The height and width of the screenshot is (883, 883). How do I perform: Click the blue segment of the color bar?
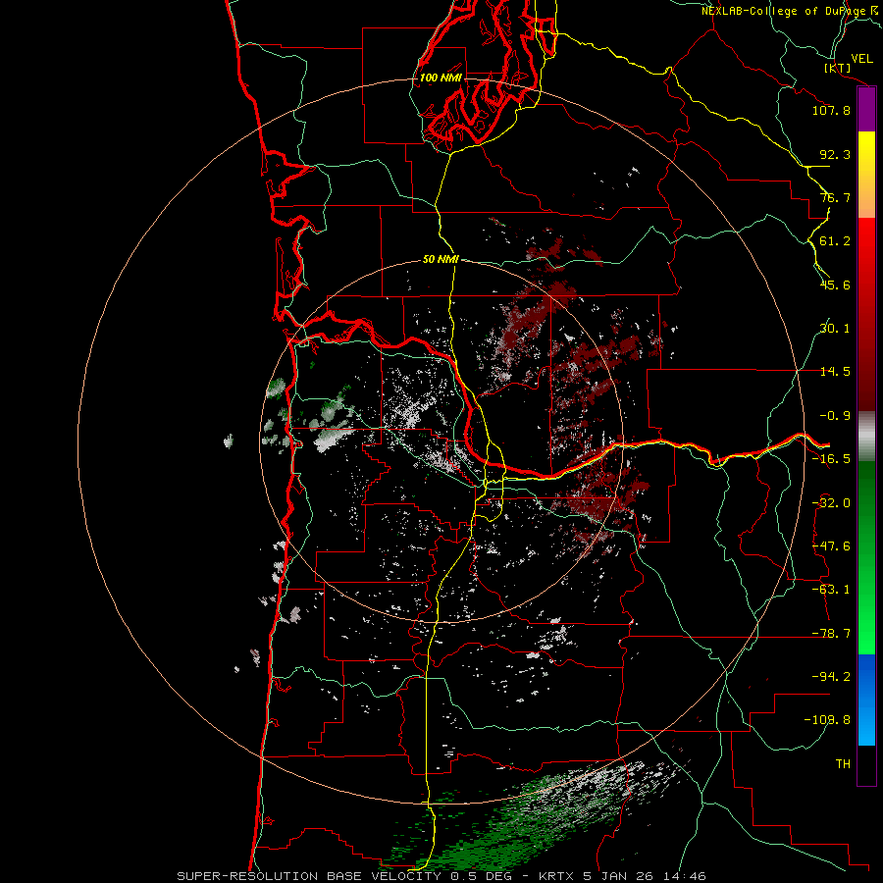pyautogui.click(x=866, y=700)
